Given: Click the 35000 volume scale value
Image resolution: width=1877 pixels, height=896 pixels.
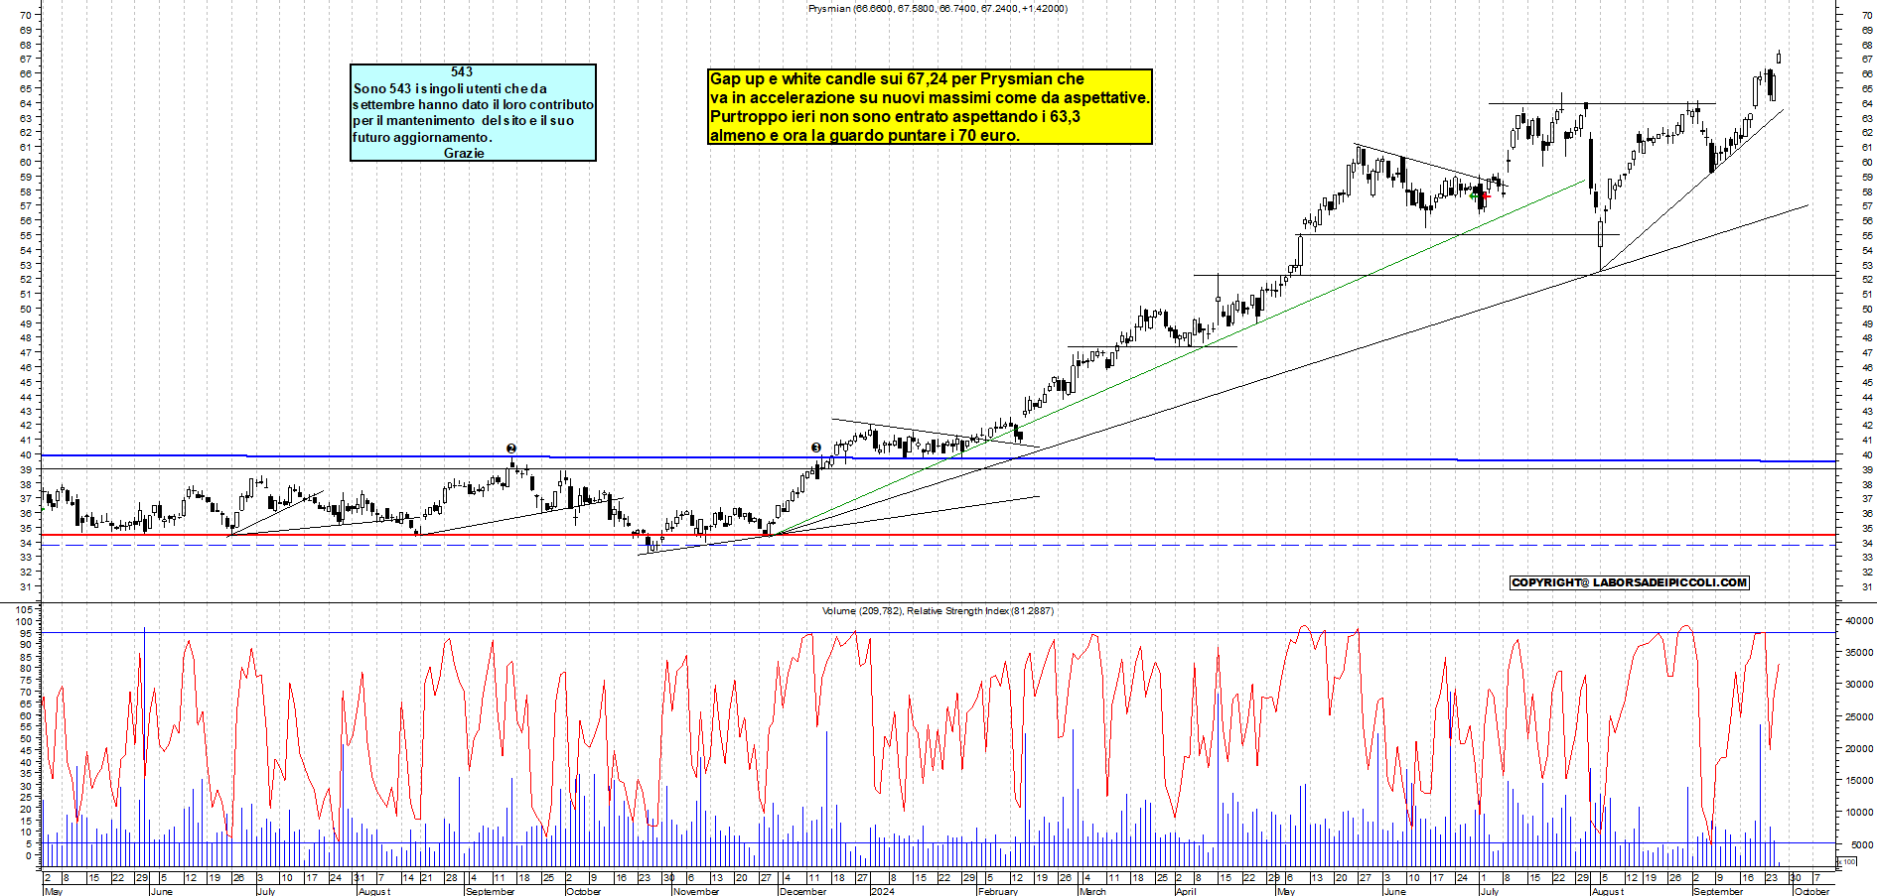Looking at the screenshot, I should pyautogui.click(x=1859, y=652).
